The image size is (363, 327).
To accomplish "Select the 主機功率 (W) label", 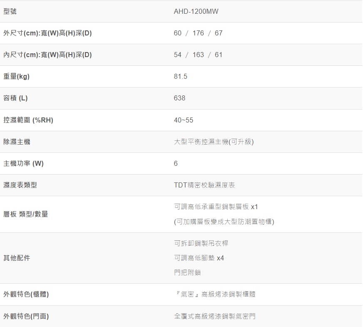I will 23,163.
